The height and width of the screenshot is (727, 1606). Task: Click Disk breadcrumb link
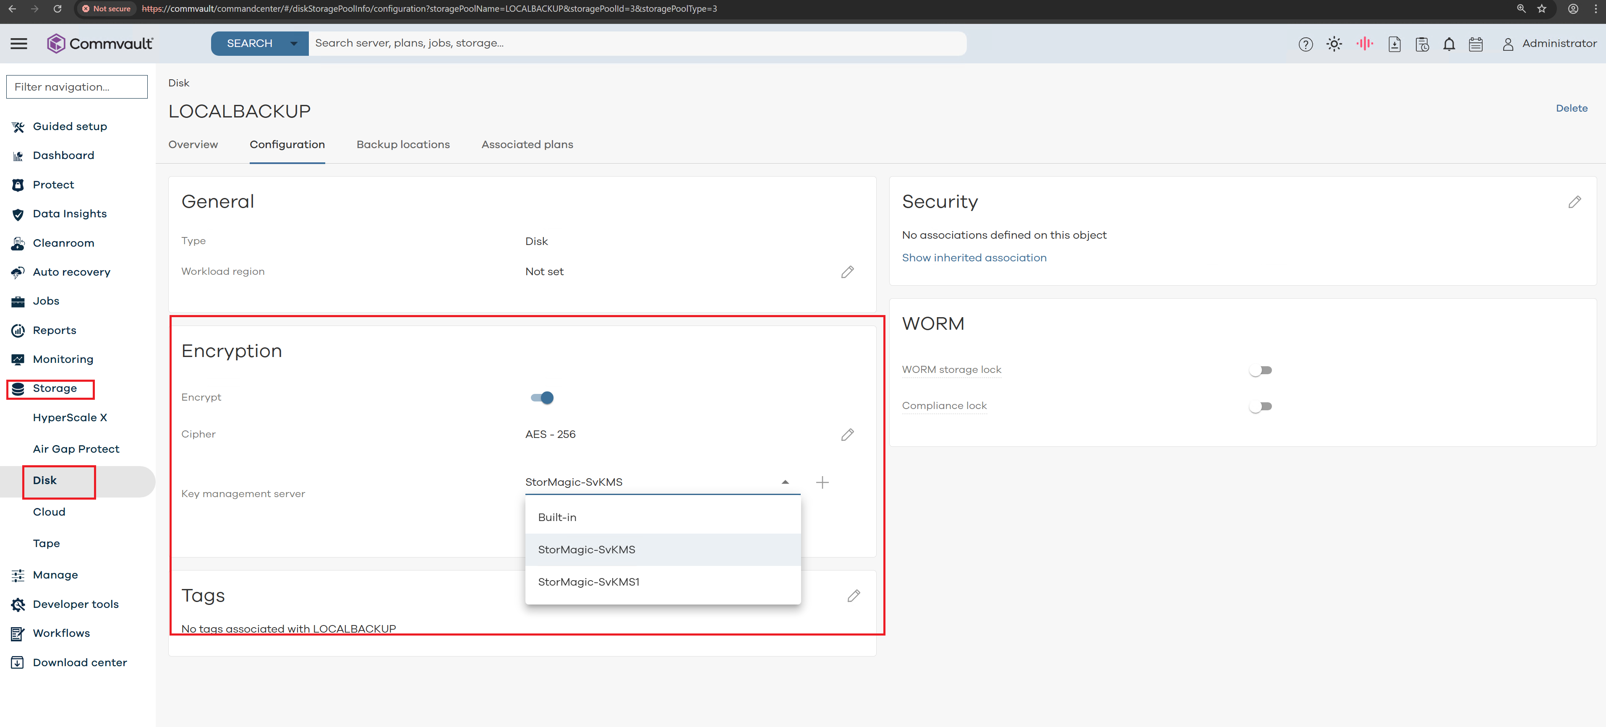(x=179, y=83)
